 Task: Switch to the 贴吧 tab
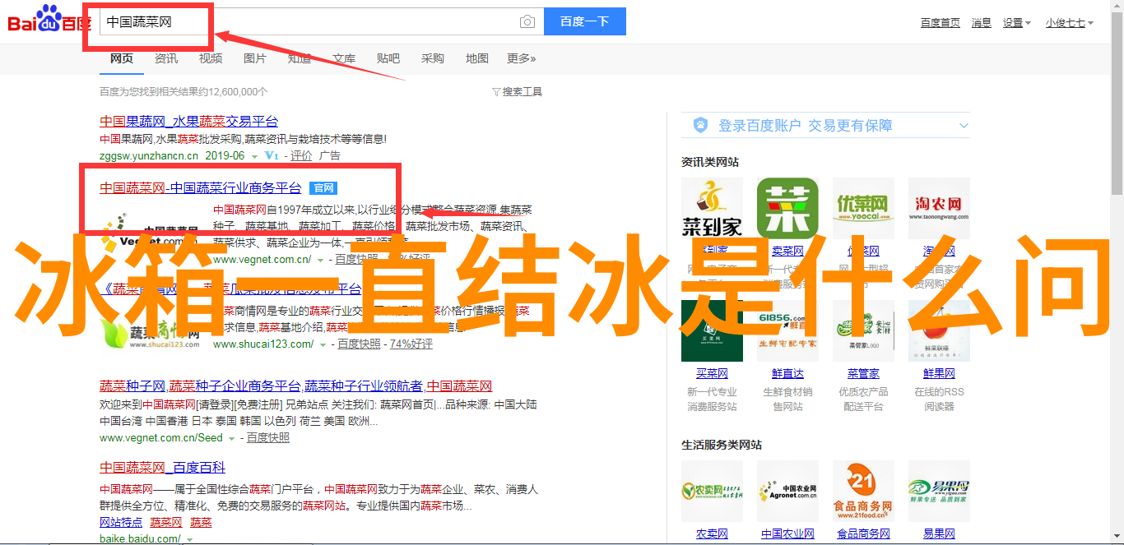pyautogui.click(x=388, y=58)
